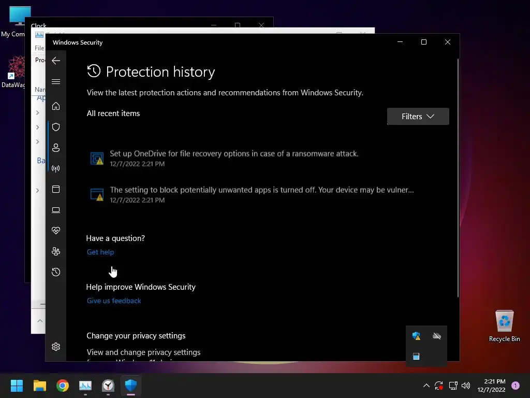The width and height of the screenshot is (530, 398).
Task: Go back using the back arrow
Action: [56, 61]
